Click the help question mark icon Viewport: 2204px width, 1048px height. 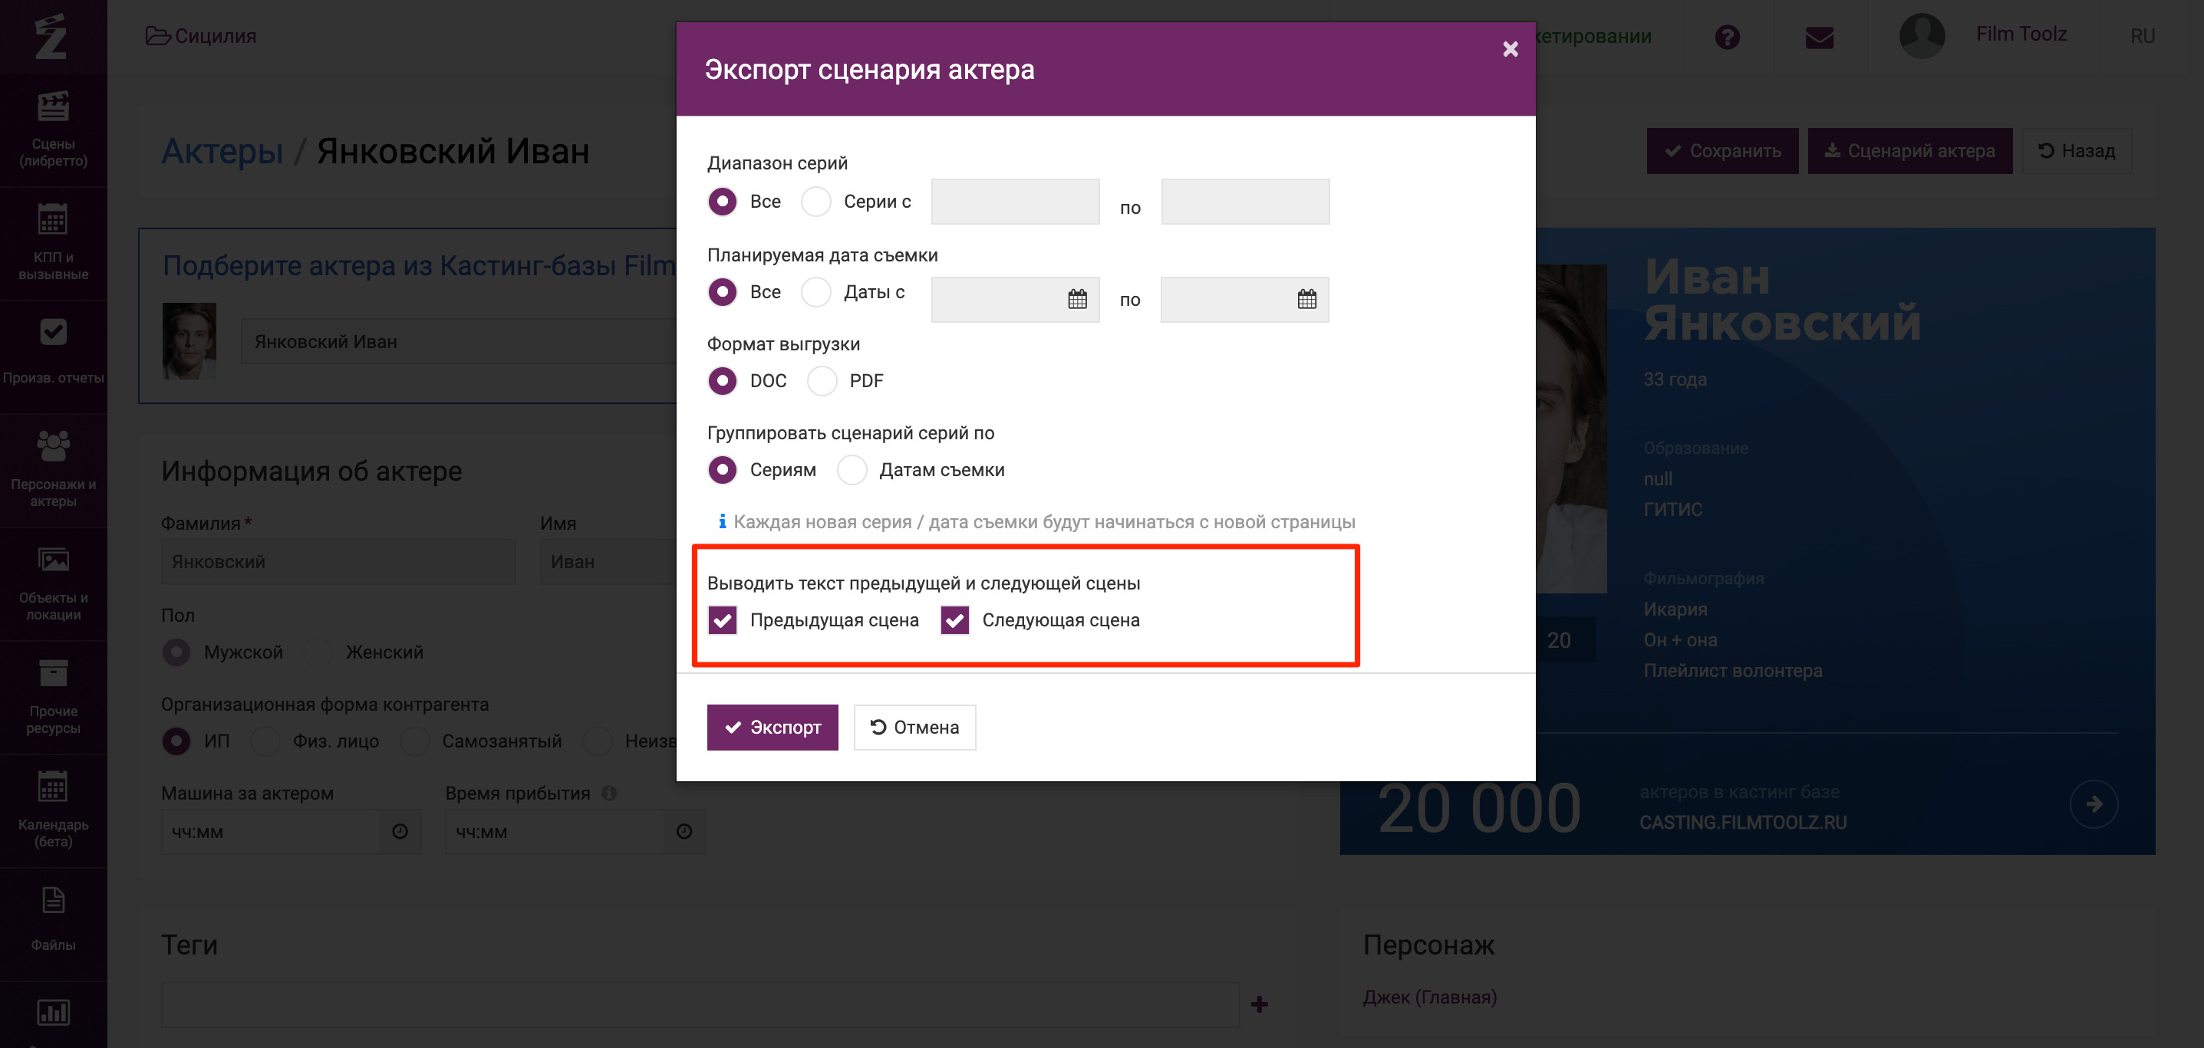[1728, 37]
